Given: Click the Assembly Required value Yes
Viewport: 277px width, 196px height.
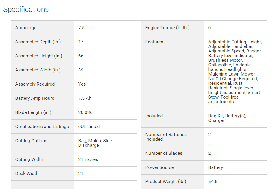Looking at the screenshot, I should pyautogui.click(x=82, y=84).
